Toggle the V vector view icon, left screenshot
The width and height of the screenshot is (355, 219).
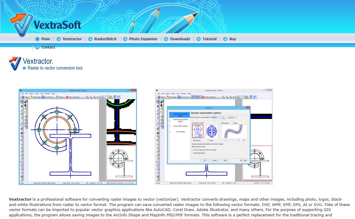(119, 97)
